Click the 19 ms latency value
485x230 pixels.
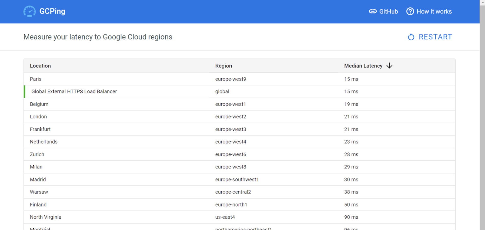click(x=351, y=104)
